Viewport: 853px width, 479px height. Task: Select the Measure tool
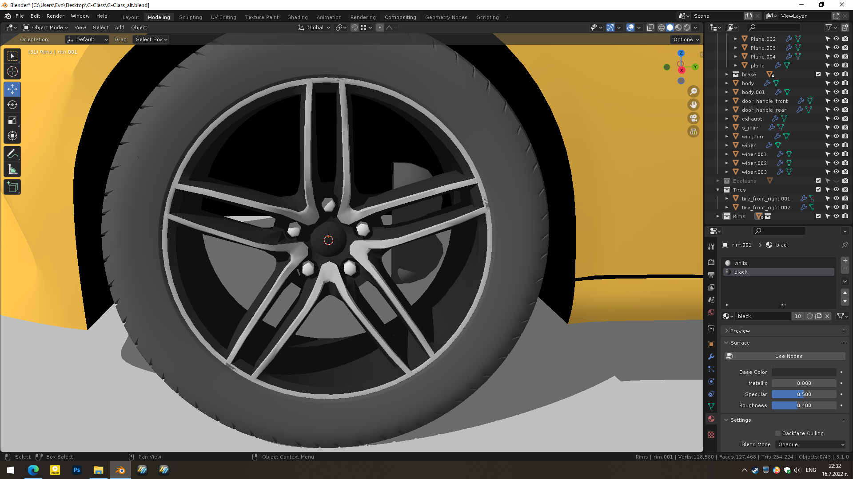pos(12,170)
